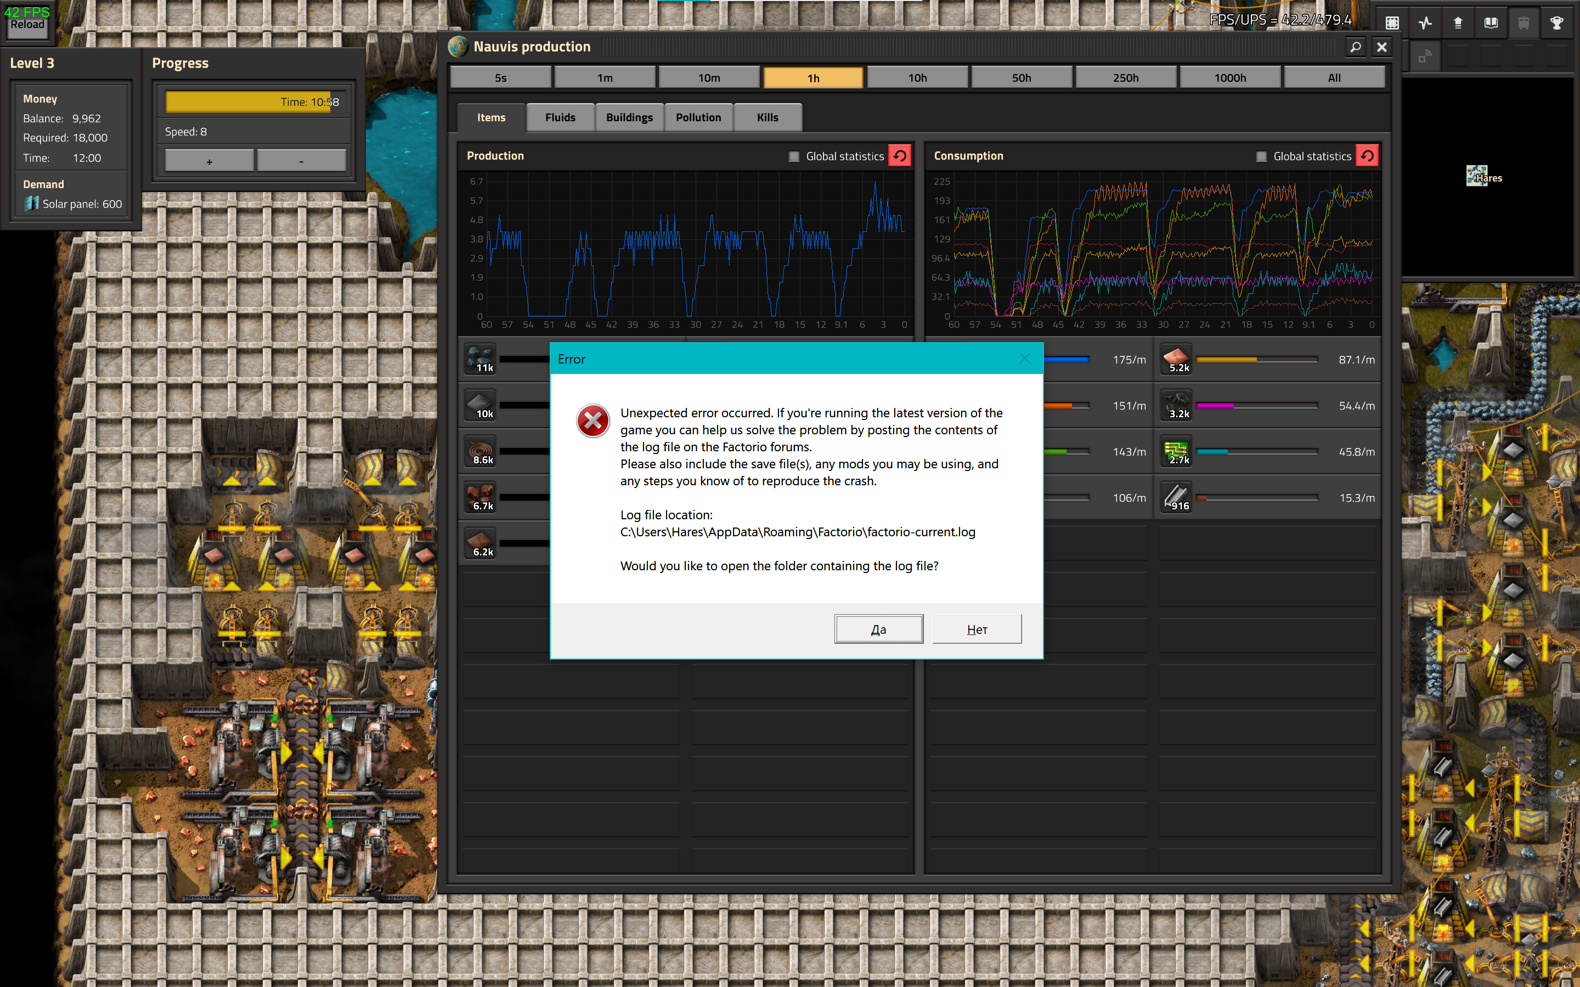Show All time statistics
The image size is (1580, 987).
(1335, 78)
